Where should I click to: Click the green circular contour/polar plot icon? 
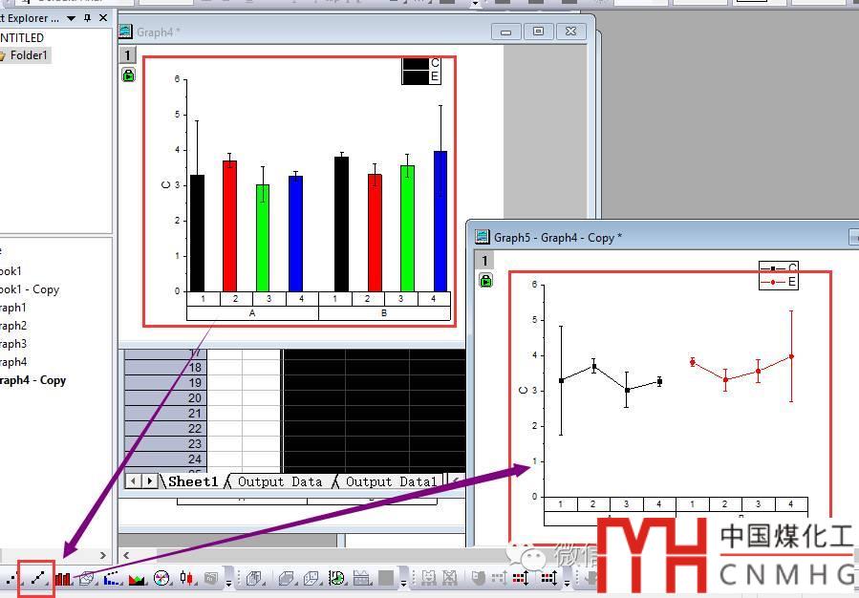[335, 578]
